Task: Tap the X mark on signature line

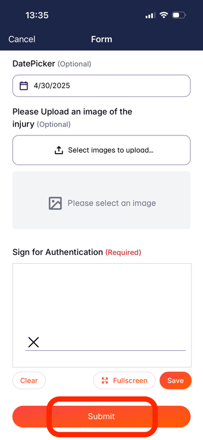Action: (34, 343)
